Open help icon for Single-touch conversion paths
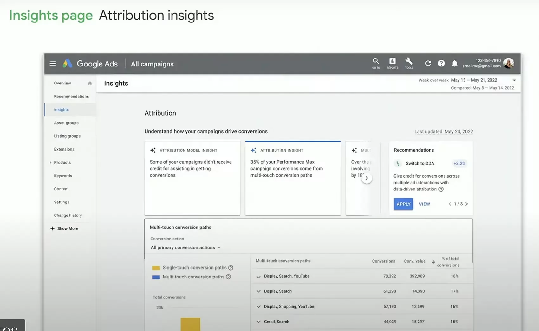Viewport: 539px width, 331px height. click(231, 268)
